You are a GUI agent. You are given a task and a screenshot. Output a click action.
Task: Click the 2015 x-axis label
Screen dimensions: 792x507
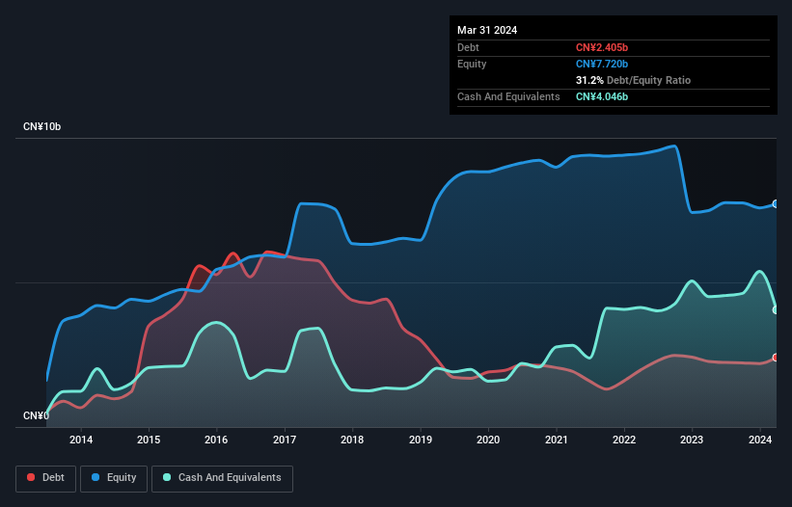pos(149,440)
